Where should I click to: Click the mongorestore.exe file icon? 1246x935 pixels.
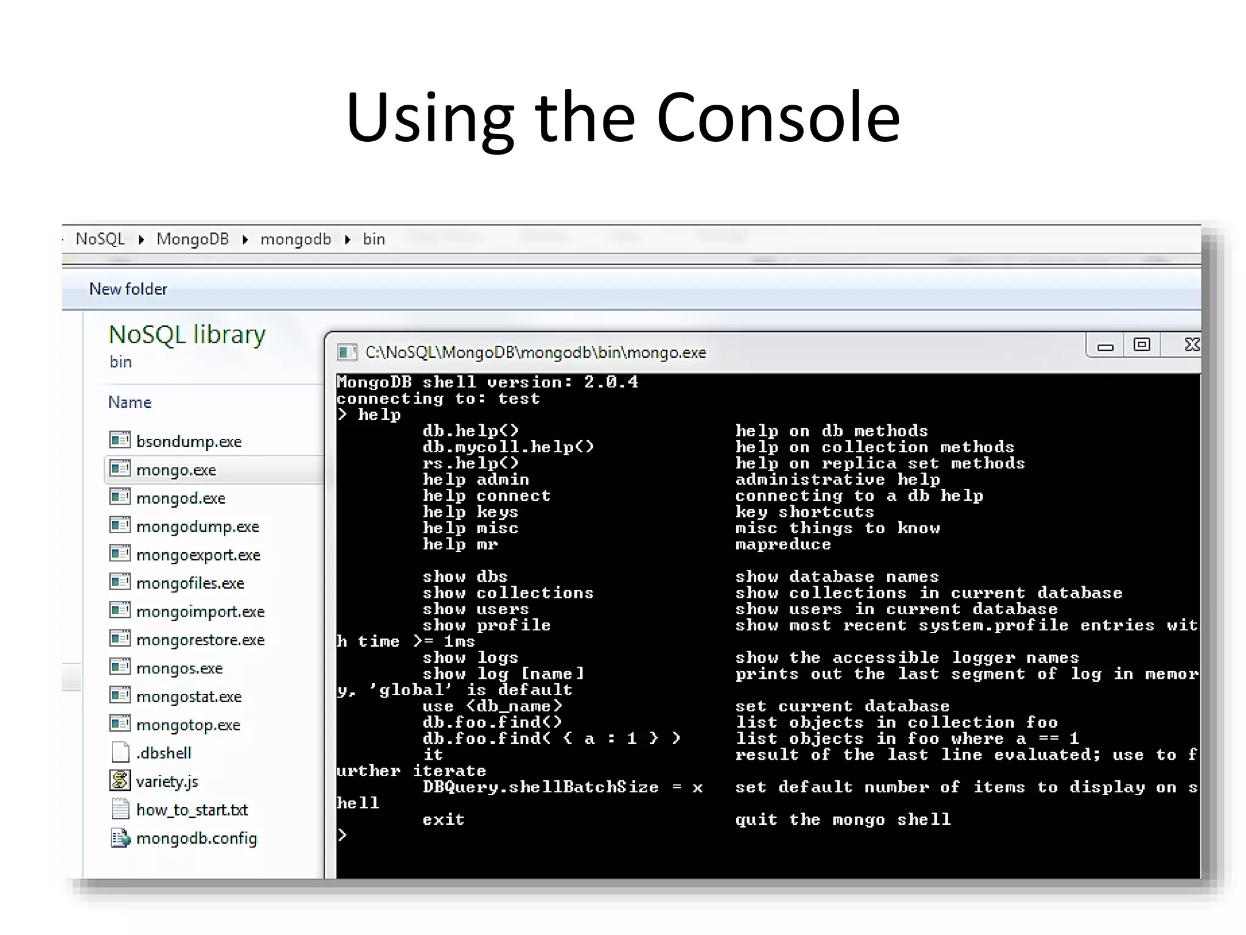(120, 639)
